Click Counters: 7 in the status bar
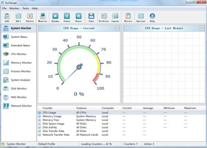207x148 pixels. (131, 144)
